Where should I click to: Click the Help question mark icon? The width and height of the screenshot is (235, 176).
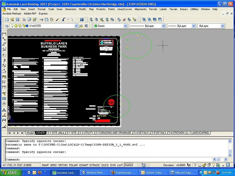point(82,19)
